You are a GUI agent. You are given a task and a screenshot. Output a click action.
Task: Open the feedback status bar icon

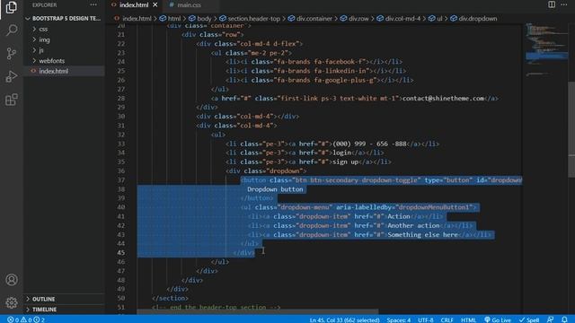click(x=551, y=319)
